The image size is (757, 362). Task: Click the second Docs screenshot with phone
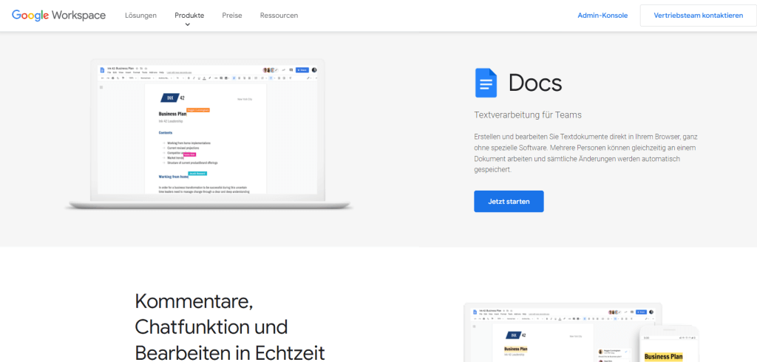coord(581,332)
